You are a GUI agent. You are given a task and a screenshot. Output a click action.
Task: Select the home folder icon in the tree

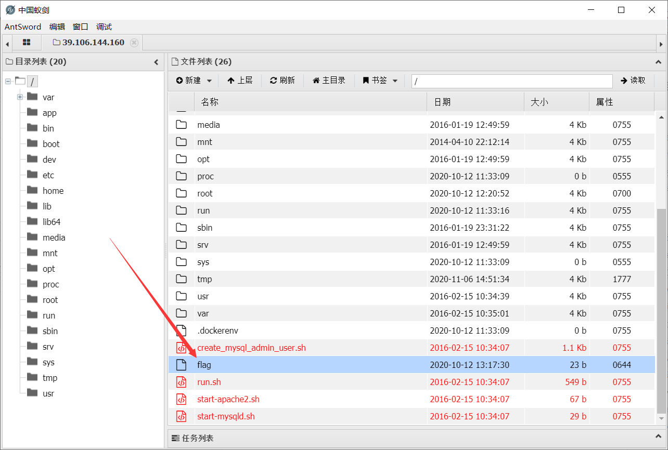[33, 190]
